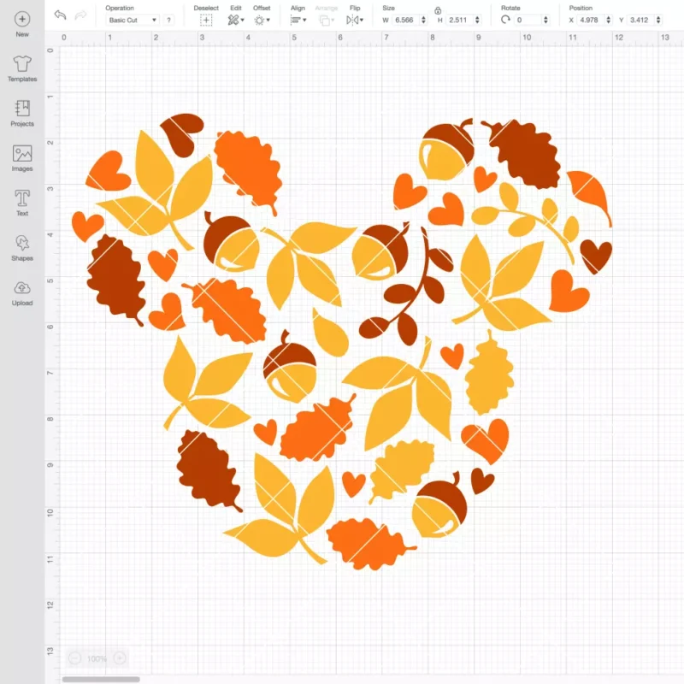This screenshot has width=684, height=684.
Task: Open the Upload panel
Action: coord(22,293)
